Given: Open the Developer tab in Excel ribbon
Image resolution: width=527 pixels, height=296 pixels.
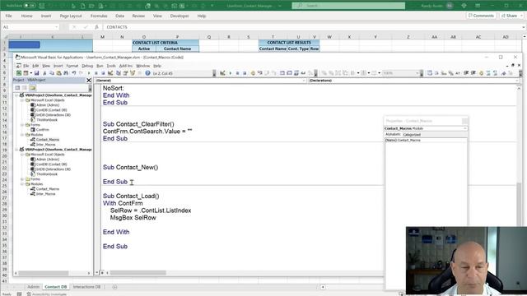Looking at the screenshot, I should [x=180, y=16].
